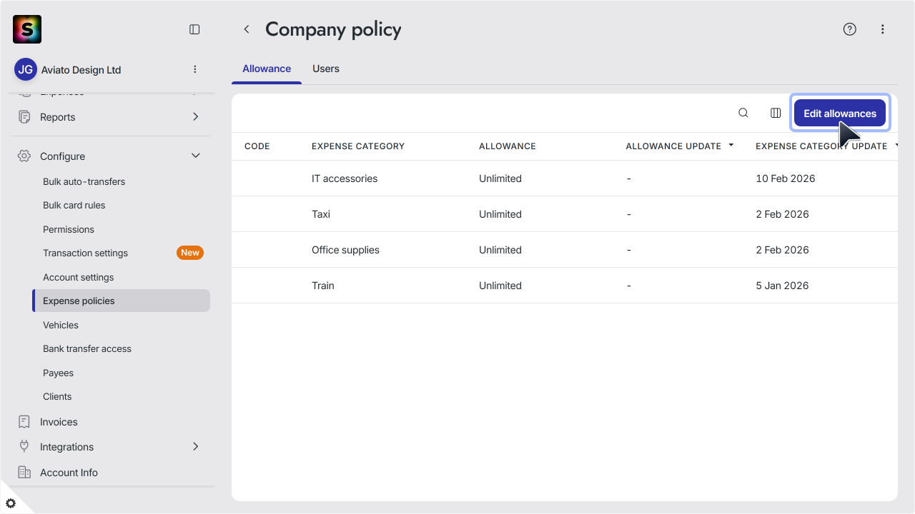915x514 pixels.
Task: Switch to the Allowance tab
Action: (x=267, y=69)
